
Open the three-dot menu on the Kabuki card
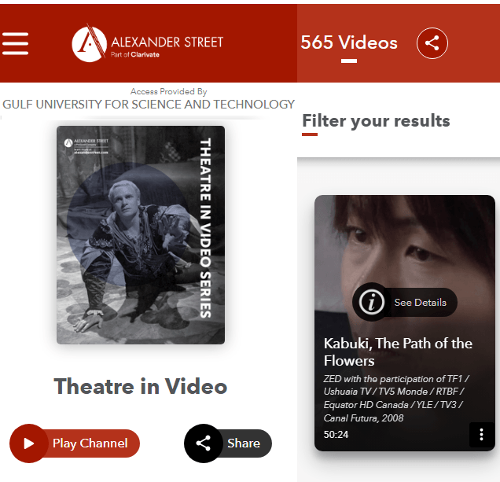[481, 434]
